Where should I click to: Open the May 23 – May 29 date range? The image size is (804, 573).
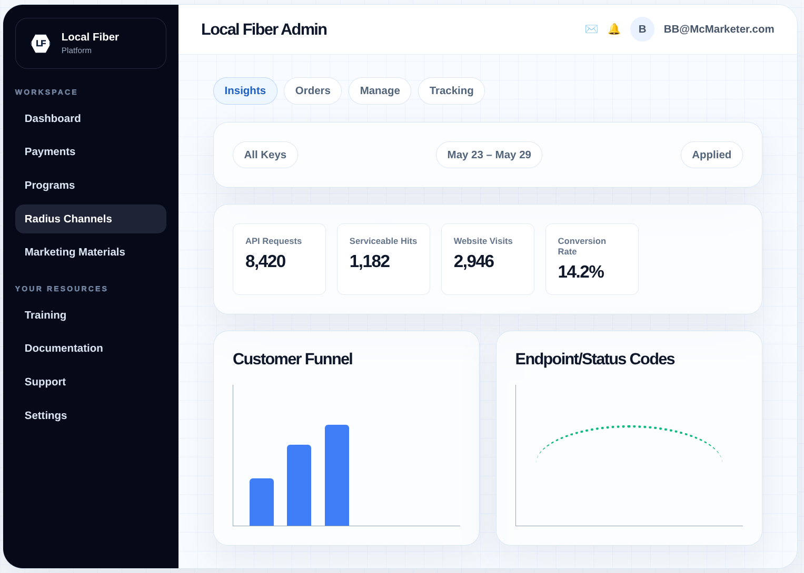[x=489, y=155]
